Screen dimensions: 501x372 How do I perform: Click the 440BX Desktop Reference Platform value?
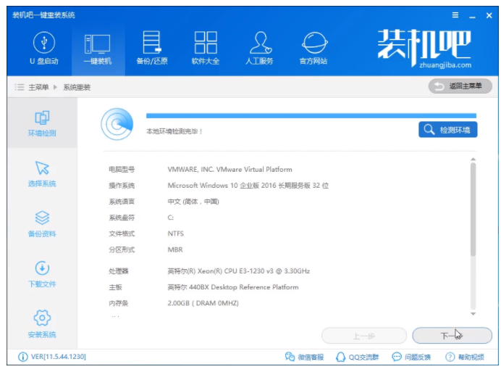click(x=233, y=287)
